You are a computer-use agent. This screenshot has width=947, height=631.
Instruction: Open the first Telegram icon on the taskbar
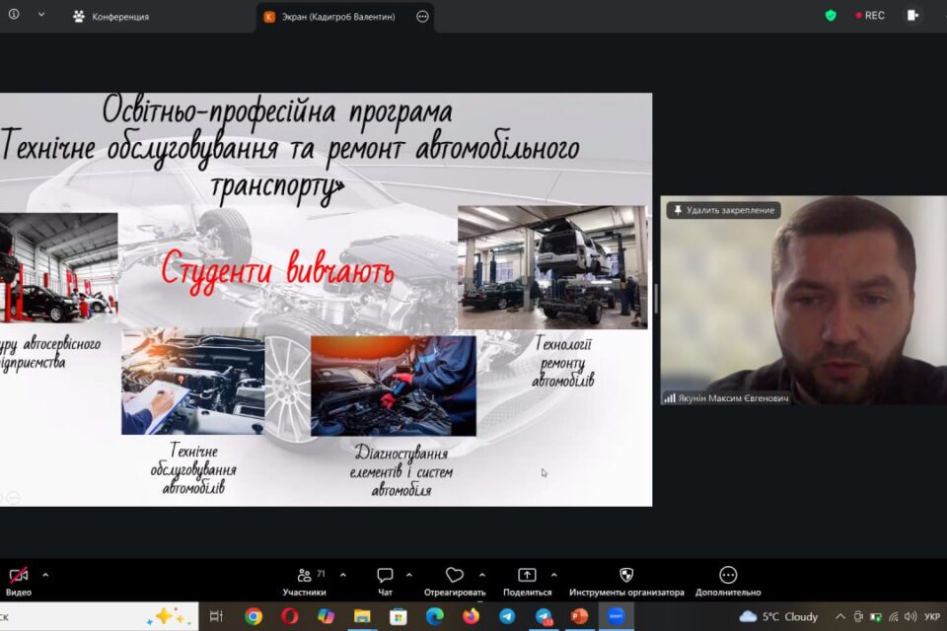[x=507, y=616]
